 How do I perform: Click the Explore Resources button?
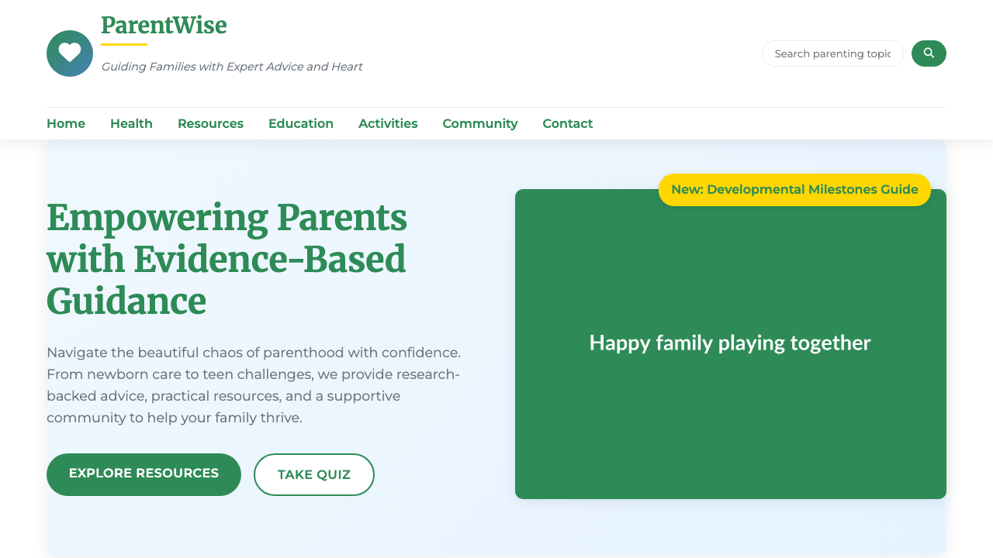[144, 474]
